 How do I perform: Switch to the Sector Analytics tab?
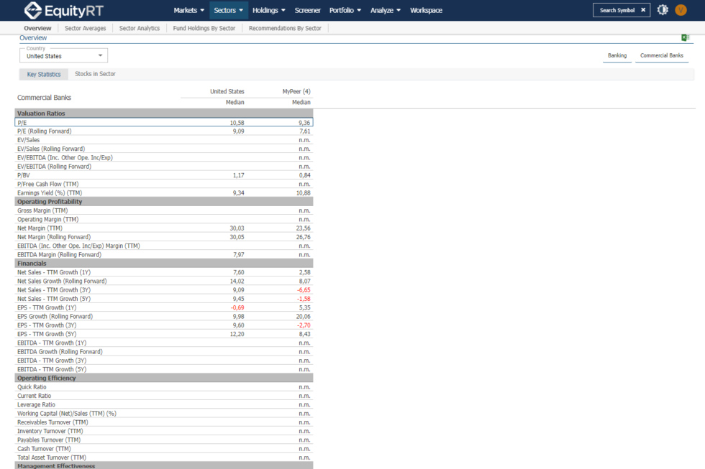(139, 28)
